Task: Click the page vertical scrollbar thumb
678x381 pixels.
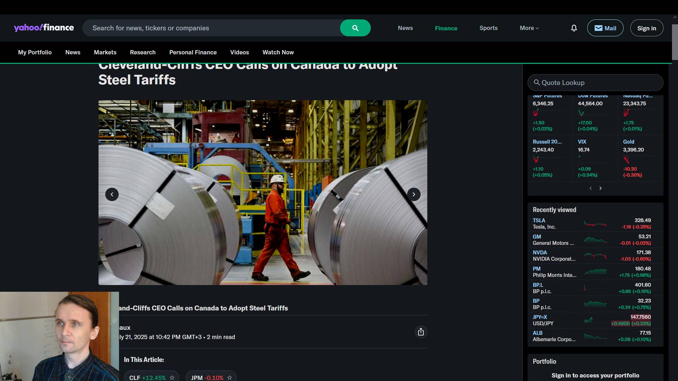Action: click(675, 42)
